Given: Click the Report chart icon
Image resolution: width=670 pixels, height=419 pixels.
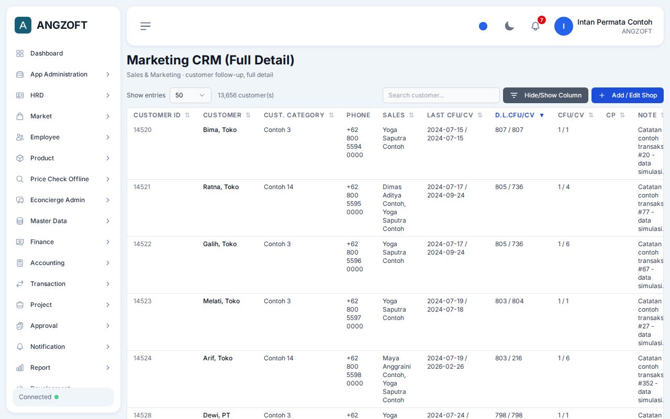Looking at the screenshot, I should pyautogui.click(x=20, y=368).
